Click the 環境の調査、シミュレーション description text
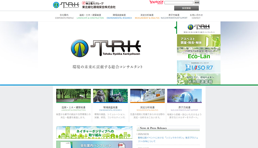This screenshot has width=258, height=148. click(110, 116)
